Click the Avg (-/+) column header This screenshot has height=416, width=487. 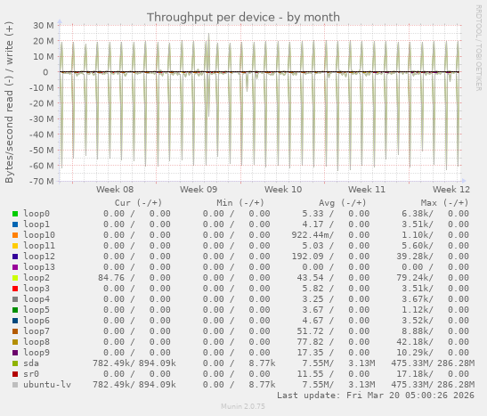point(343,203)
